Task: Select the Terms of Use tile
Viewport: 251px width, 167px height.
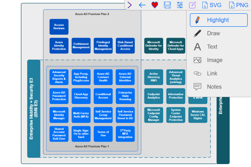Action: 103,134
